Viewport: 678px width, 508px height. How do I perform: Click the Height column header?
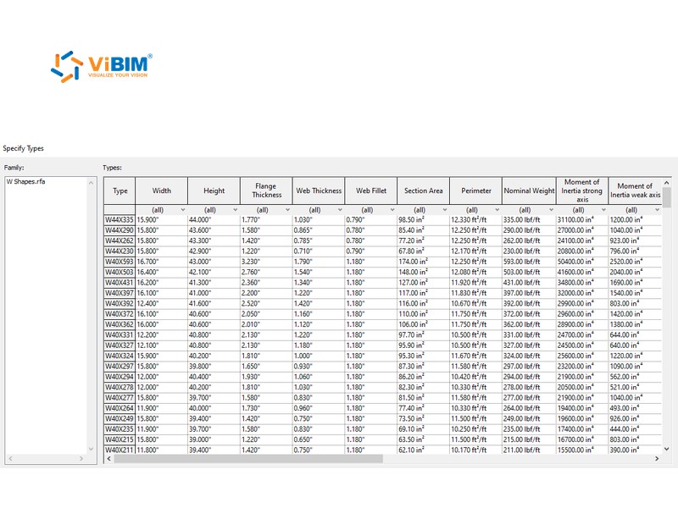[214, 190]
